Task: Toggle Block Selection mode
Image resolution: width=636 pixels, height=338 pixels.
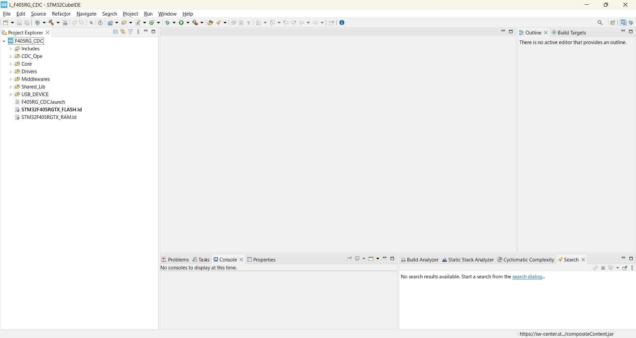Action: [x=241, y=23]
